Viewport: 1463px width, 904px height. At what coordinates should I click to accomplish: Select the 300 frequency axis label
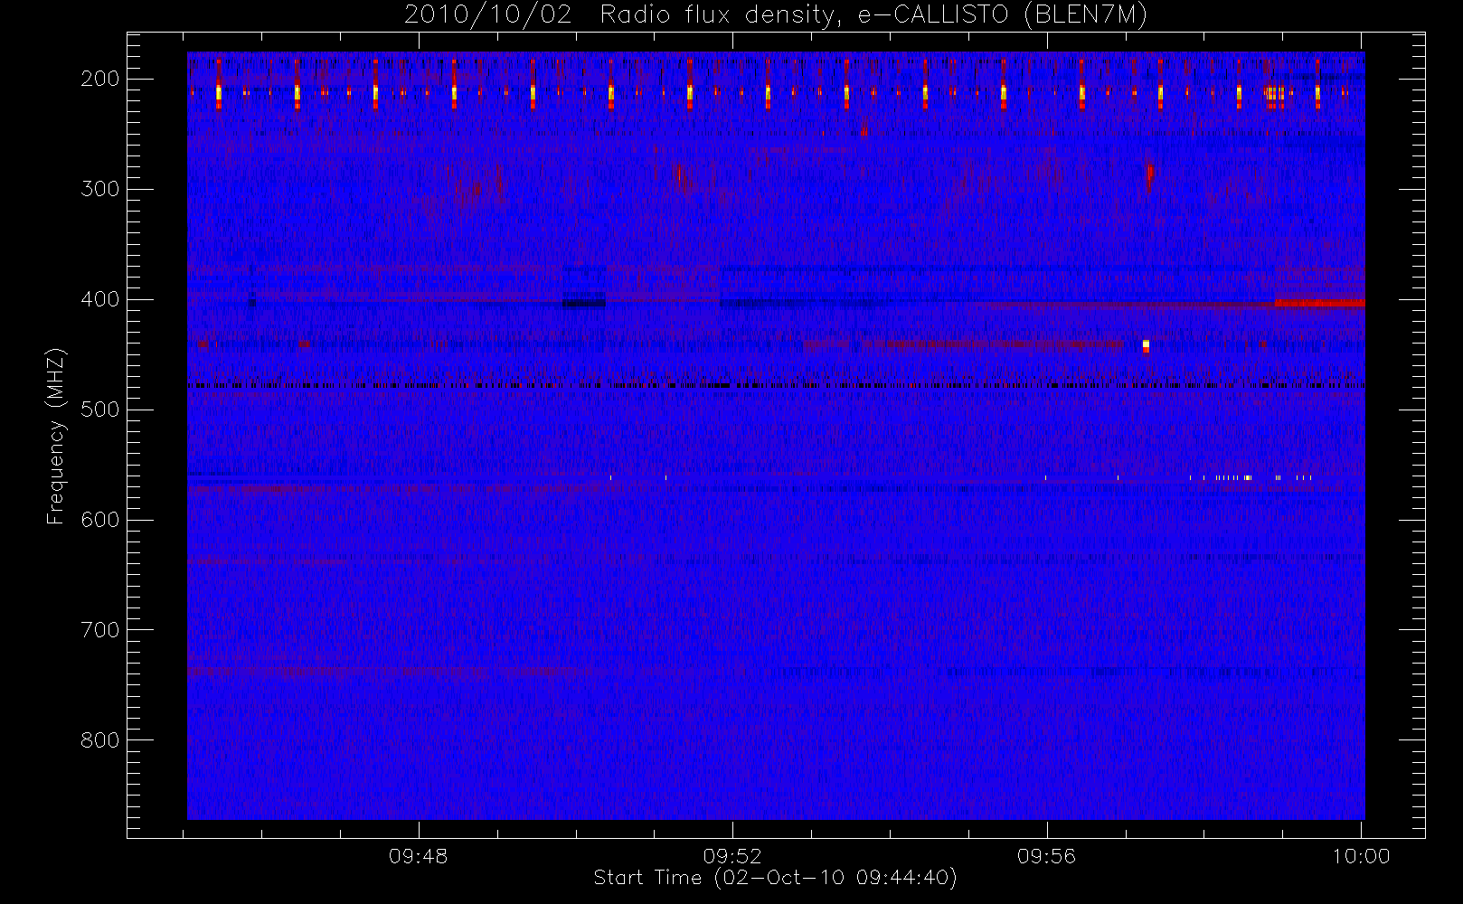[99, 189]
